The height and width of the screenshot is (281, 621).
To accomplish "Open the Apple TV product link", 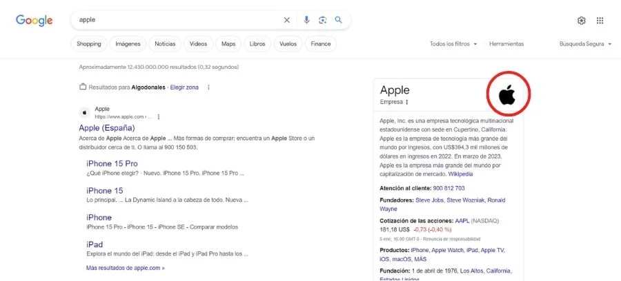I will click(x=493, y=250).
